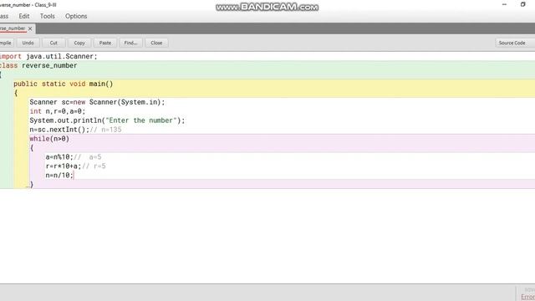Click the 'n=n/10;' statement

pos(59,175)
